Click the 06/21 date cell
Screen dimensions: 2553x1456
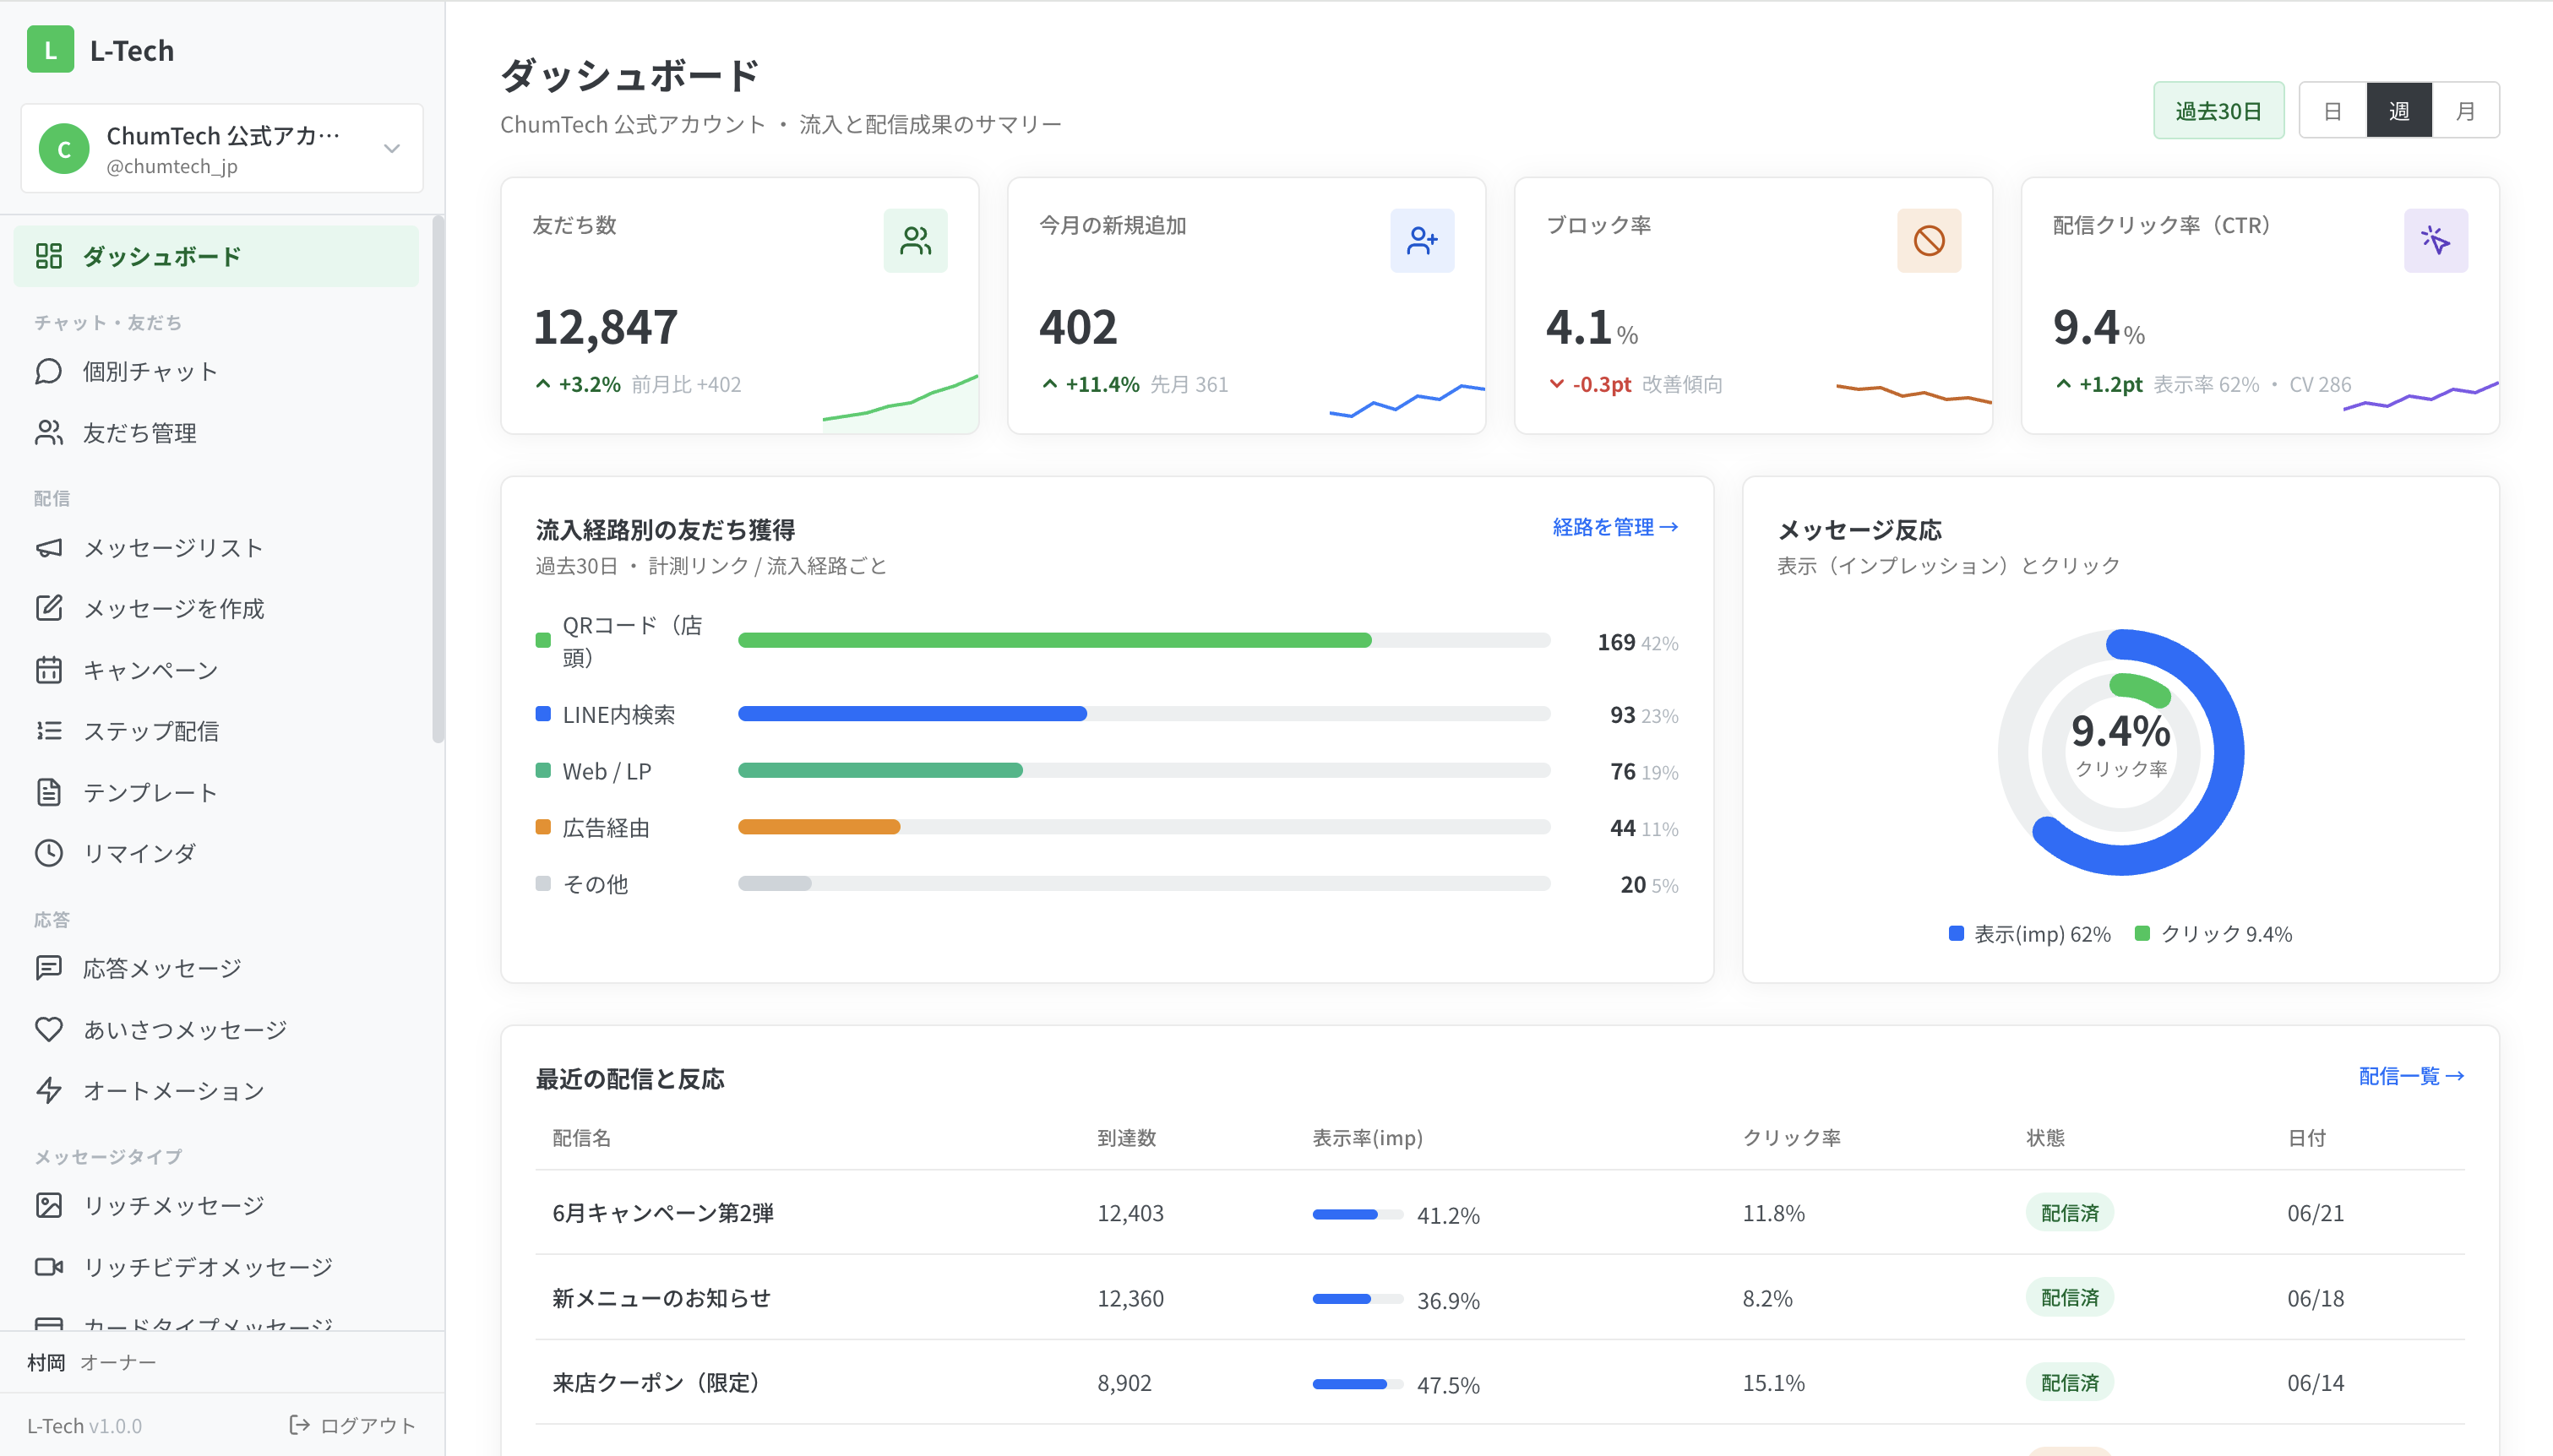[2315, 1213]
